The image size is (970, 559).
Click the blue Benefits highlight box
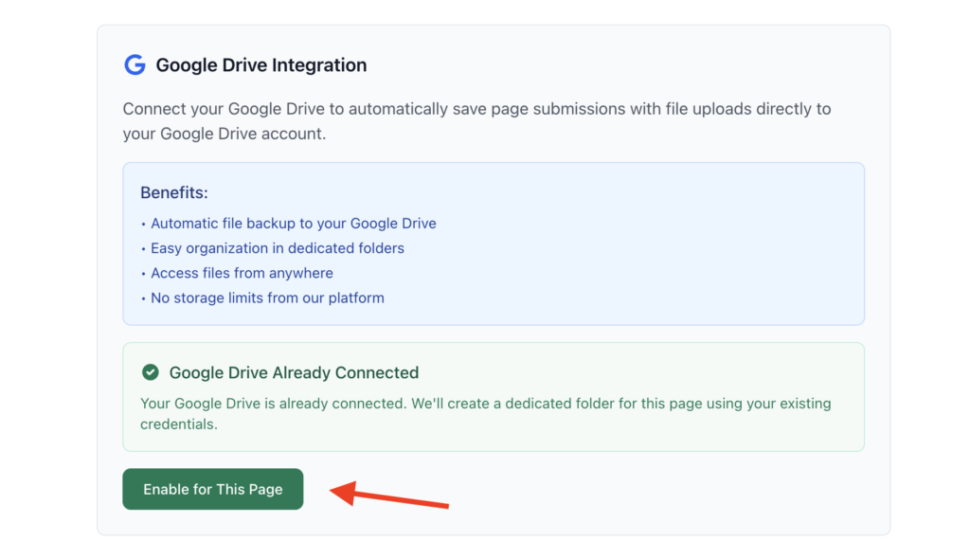pyautogui.click(x=493, y=243)
